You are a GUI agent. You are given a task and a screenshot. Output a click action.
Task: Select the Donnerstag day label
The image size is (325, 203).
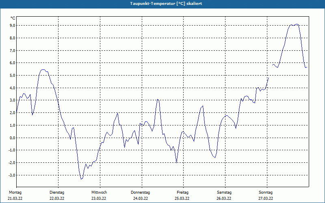click(140, 192)
